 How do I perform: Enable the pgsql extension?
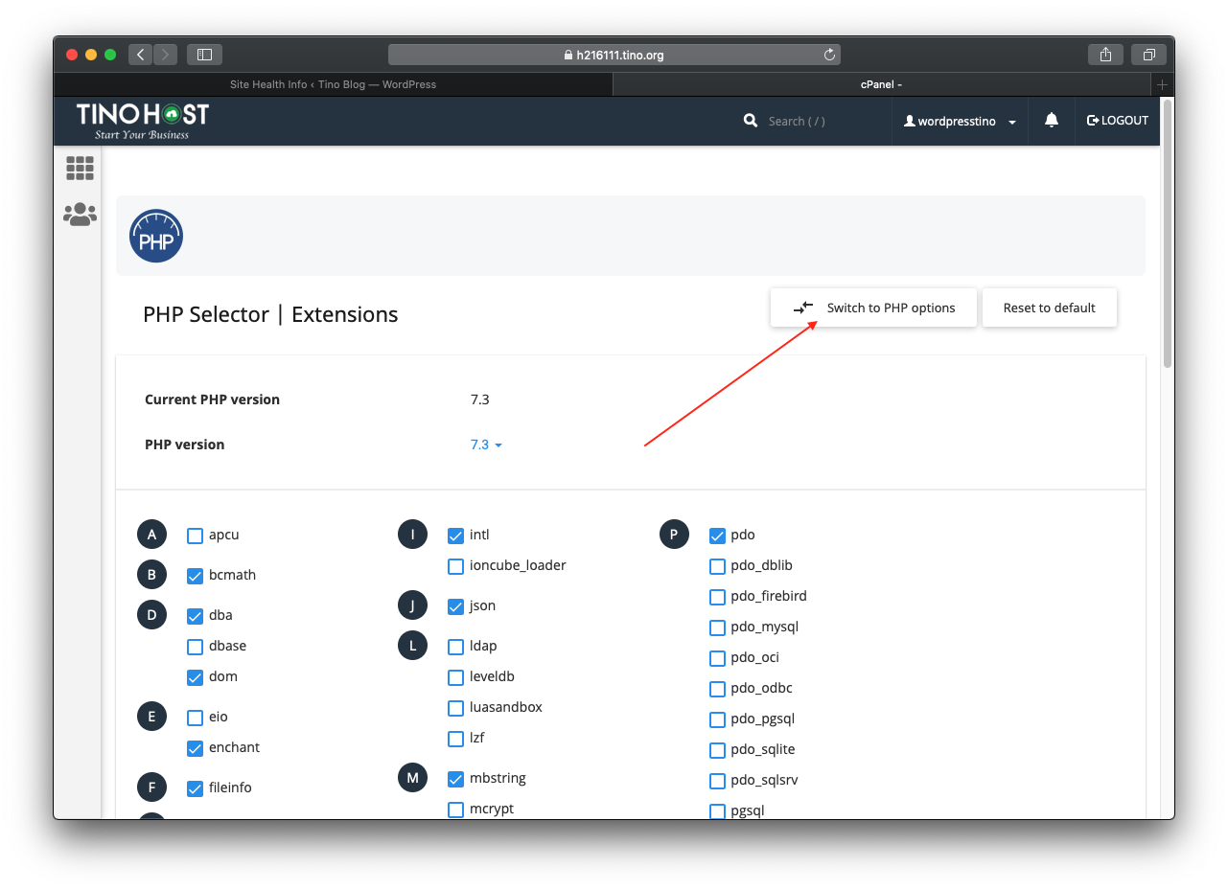717,811
